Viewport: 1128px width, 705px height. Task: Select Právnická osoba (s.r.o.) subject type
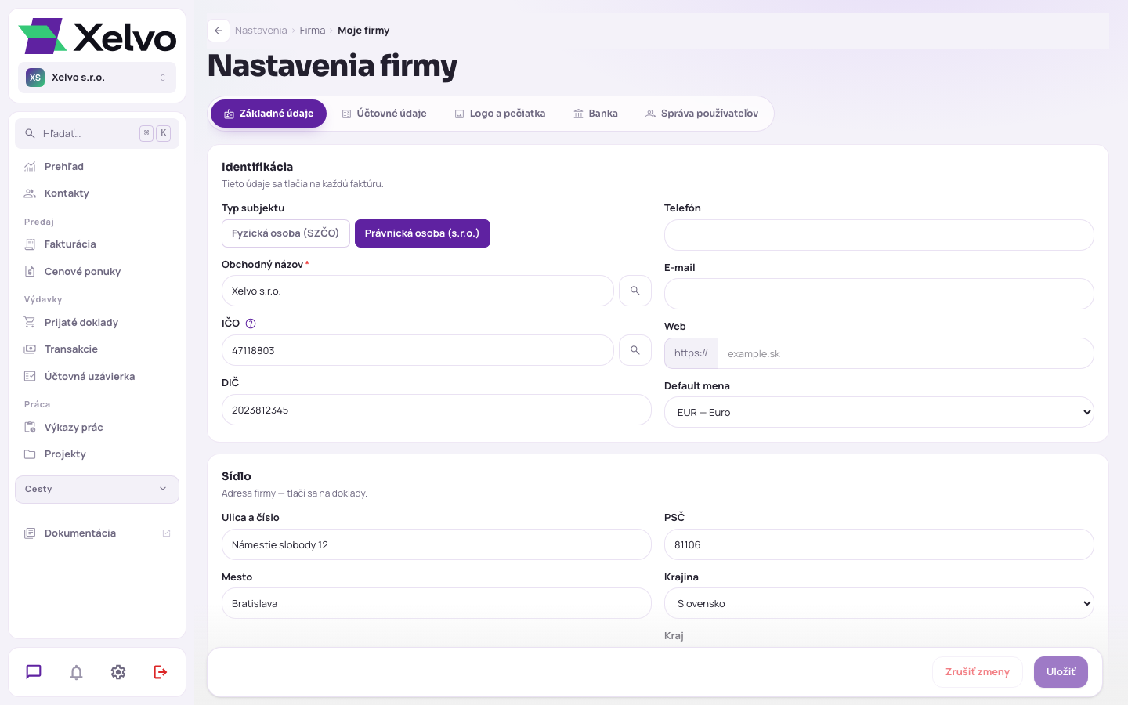pyautogui.click(x=422, y=233)
